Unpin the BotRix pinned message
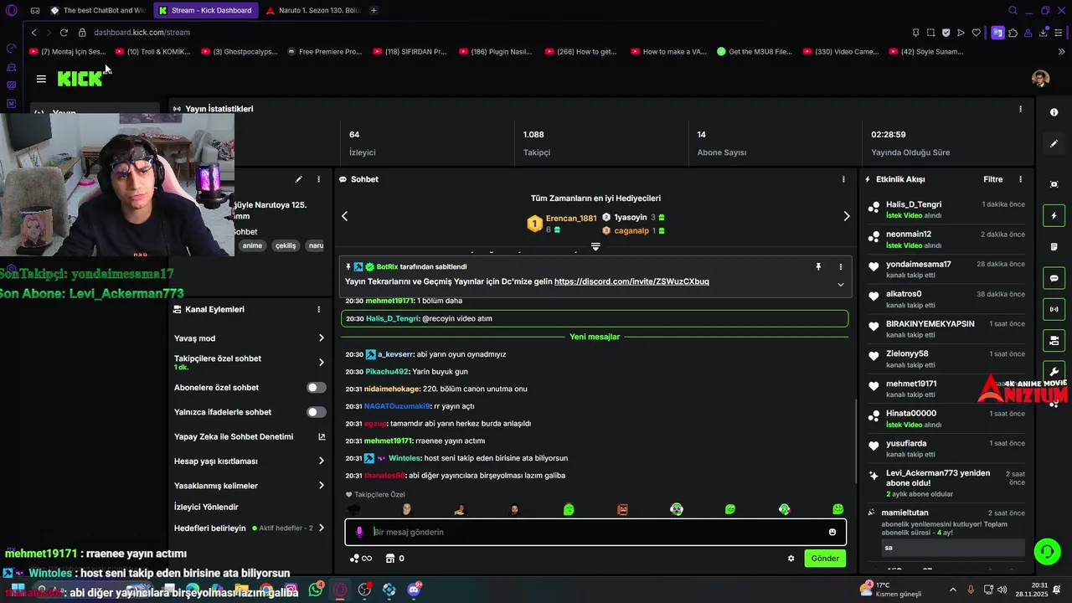This screenshot has width=1072, height=603. [x=818, y=266]
